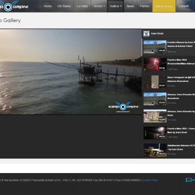Play the 'Stabilimento Balneare' video thumbnail
195x195 pixels.
coord(155,150)
